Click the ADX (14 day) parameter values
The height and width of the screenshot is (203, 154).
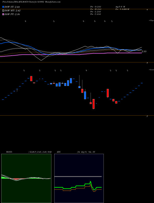86,152
